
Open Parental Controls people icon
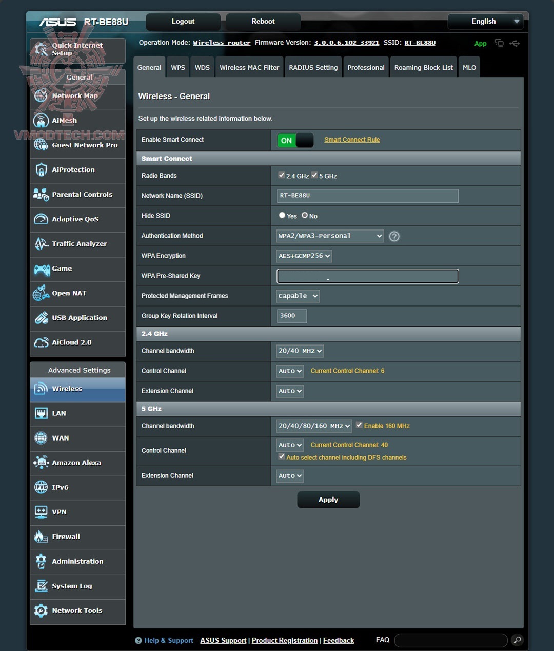pyautogui.click(x=41, y=194)
